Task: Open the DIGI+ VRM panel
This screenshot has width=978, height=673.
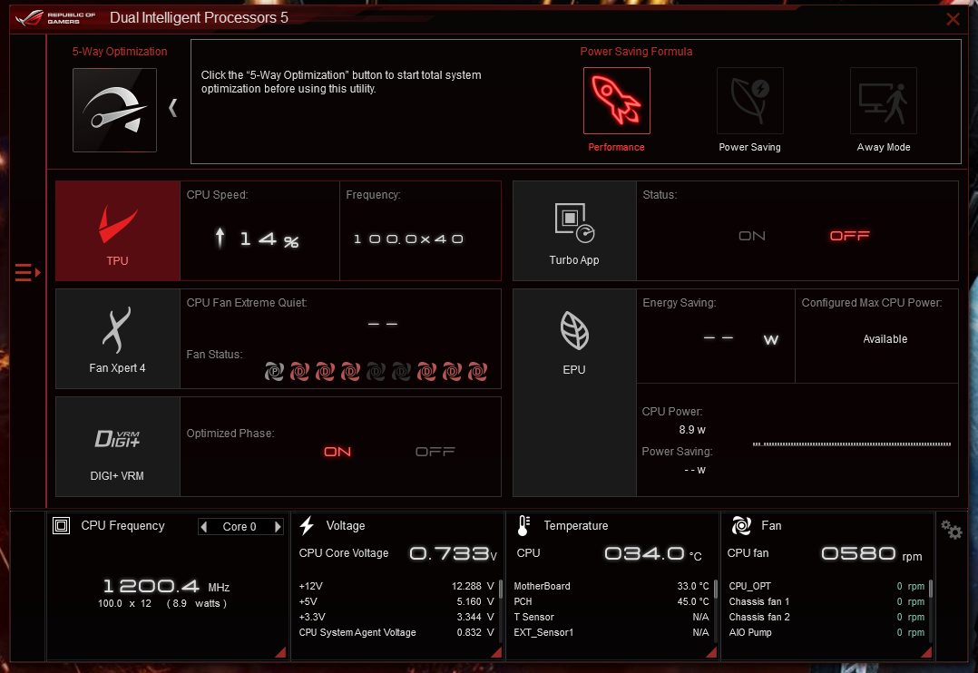Action: pos(118,446)
